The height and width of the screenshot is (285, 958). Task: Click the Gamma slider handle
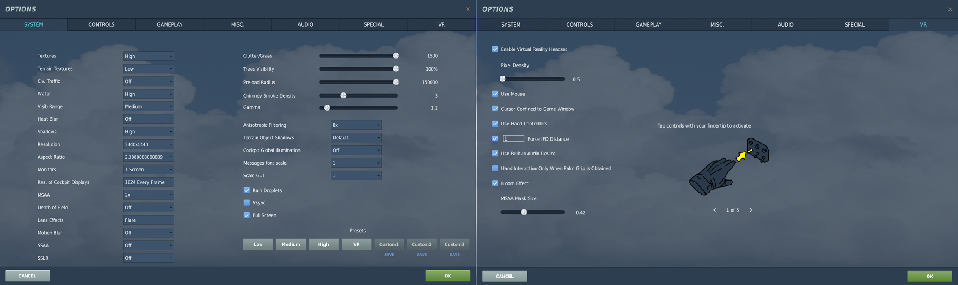pyautogui.click(x=327, y=108)
